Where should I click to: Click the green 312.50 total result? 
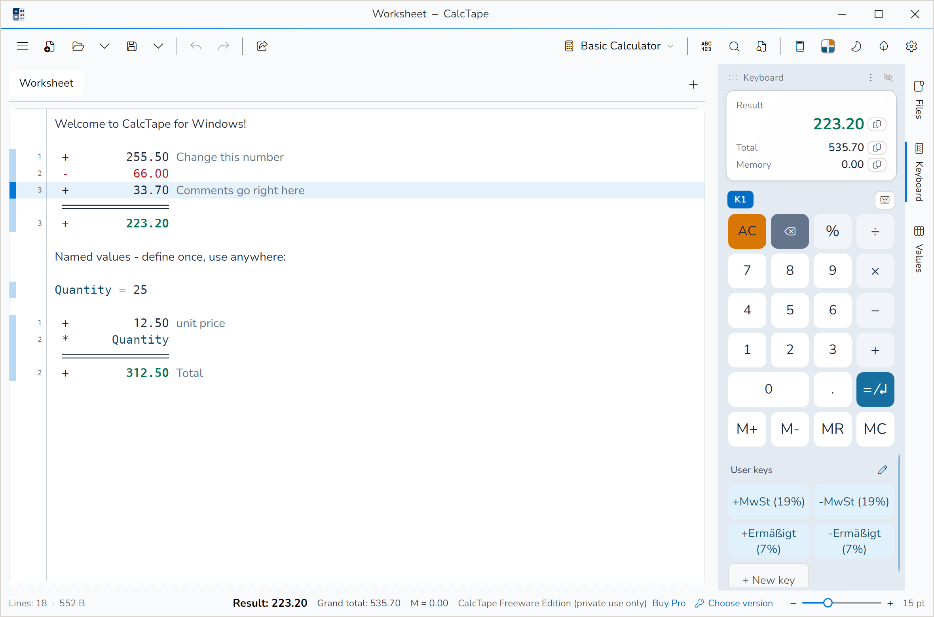[147, 373]
